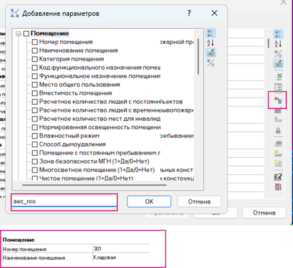
Task: Click value 301 in properties table
Action: coord(97,249)
